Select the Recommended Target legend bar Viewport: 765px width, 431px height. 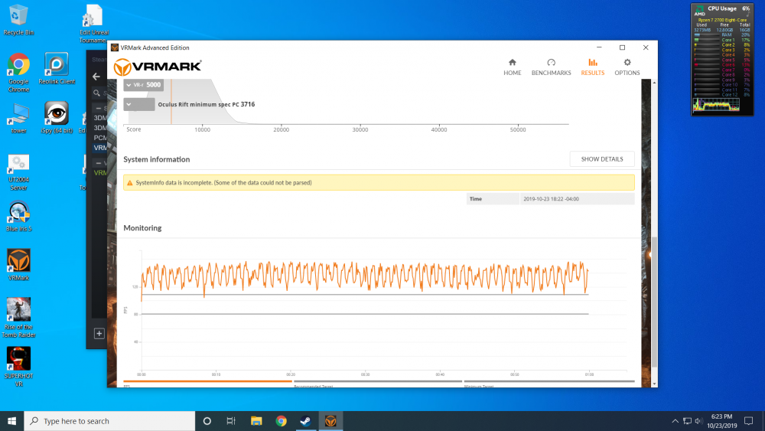click(x=378, y=381)
